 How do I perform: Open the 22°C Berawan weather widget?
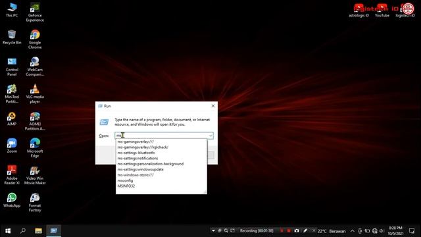click(x=332, y=231)
